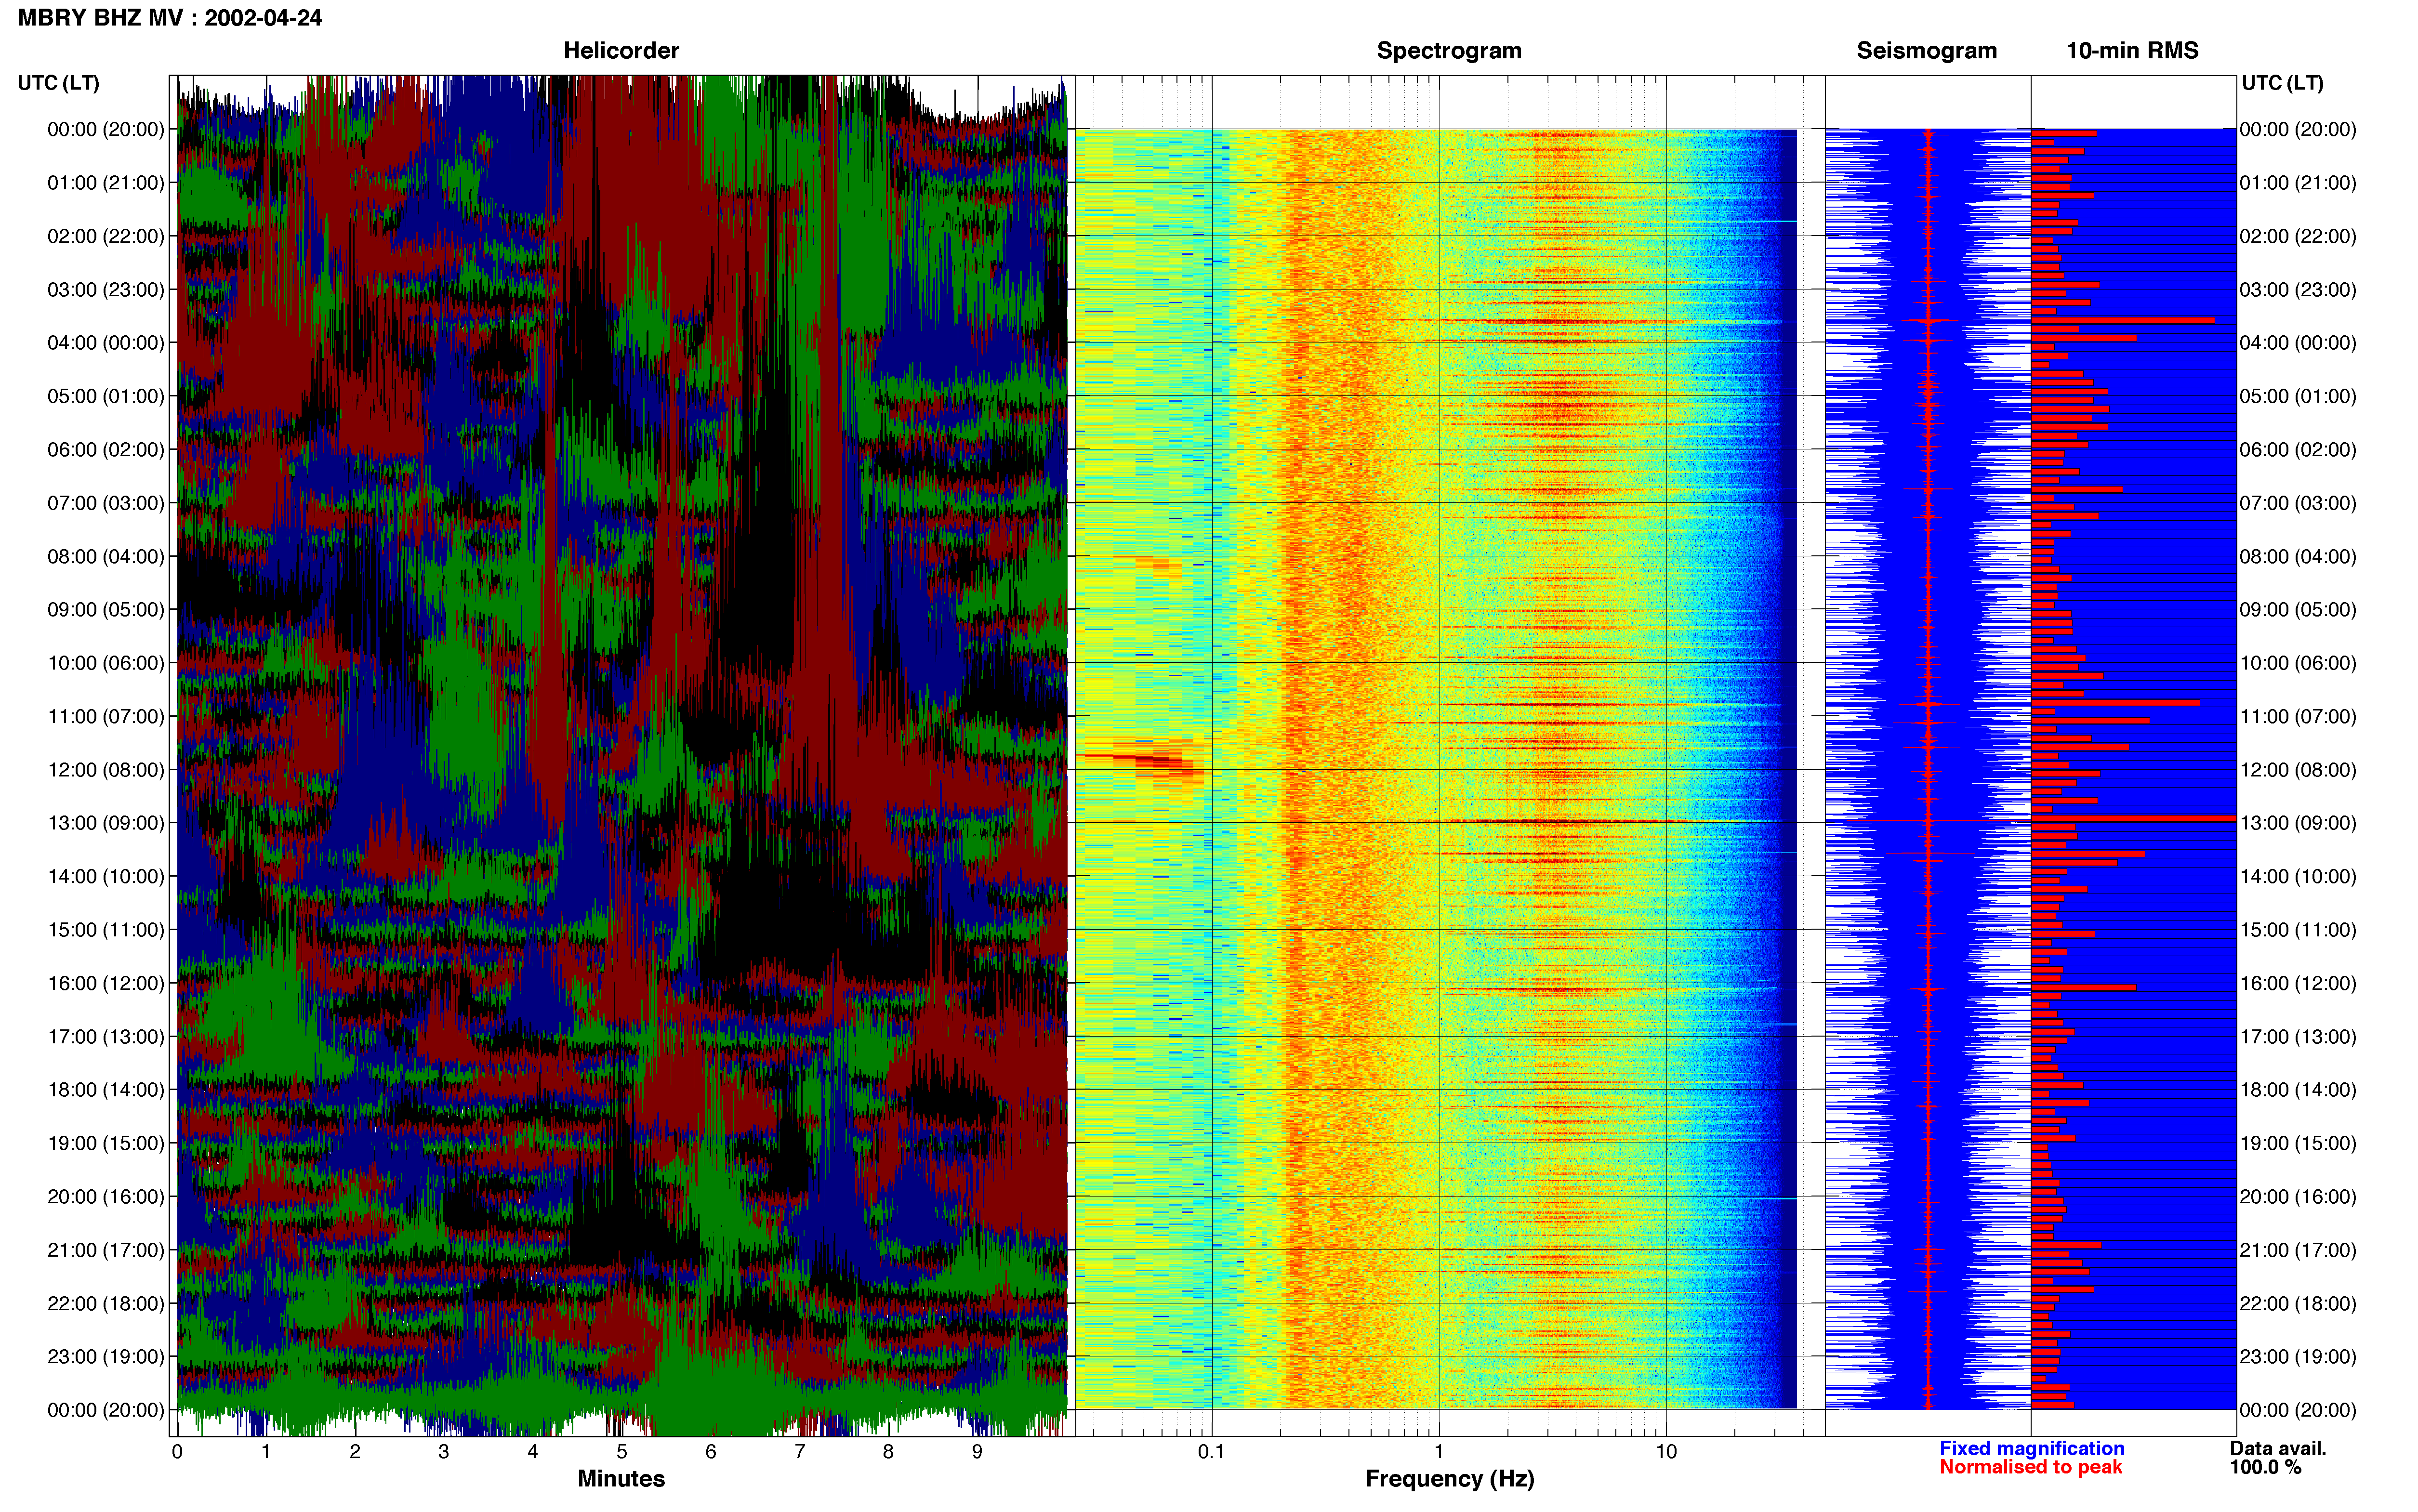This screenshot has height=1512, width=2418.
Task: Click the plot title MBRY BHZ MV : 2002-04-24
Action: point(170,18)
